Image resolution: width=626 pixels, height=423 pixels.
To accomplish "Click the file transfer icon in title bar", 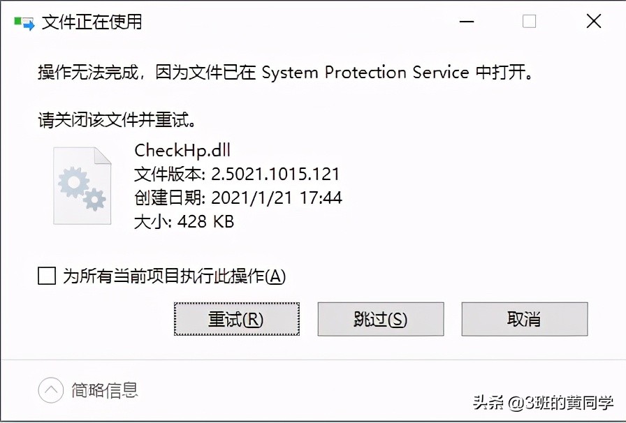I will tap(24, 22).
